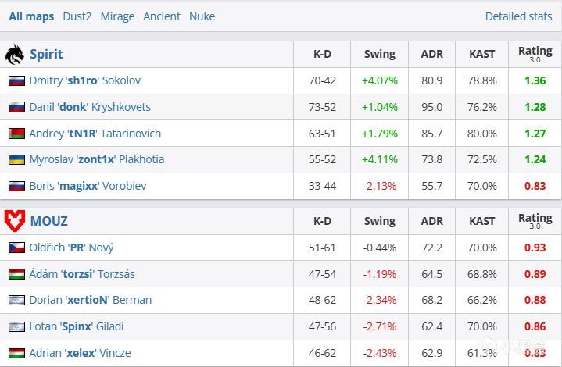Image resolution: width=562 pixels, height=367 pixels.
Task: Click the Russian flag beside sh1ro
Action: [16, 80]
